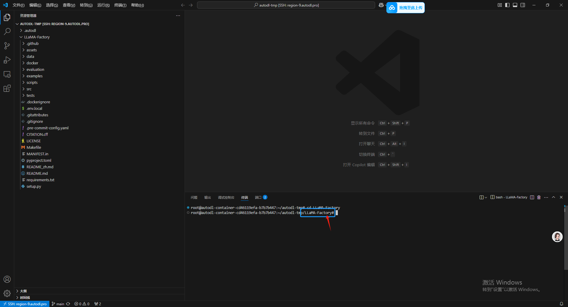The height and width of the screenshot is (307, 568).
Task: Expand the 大纲 outline section
Action: tap(99, 291)
